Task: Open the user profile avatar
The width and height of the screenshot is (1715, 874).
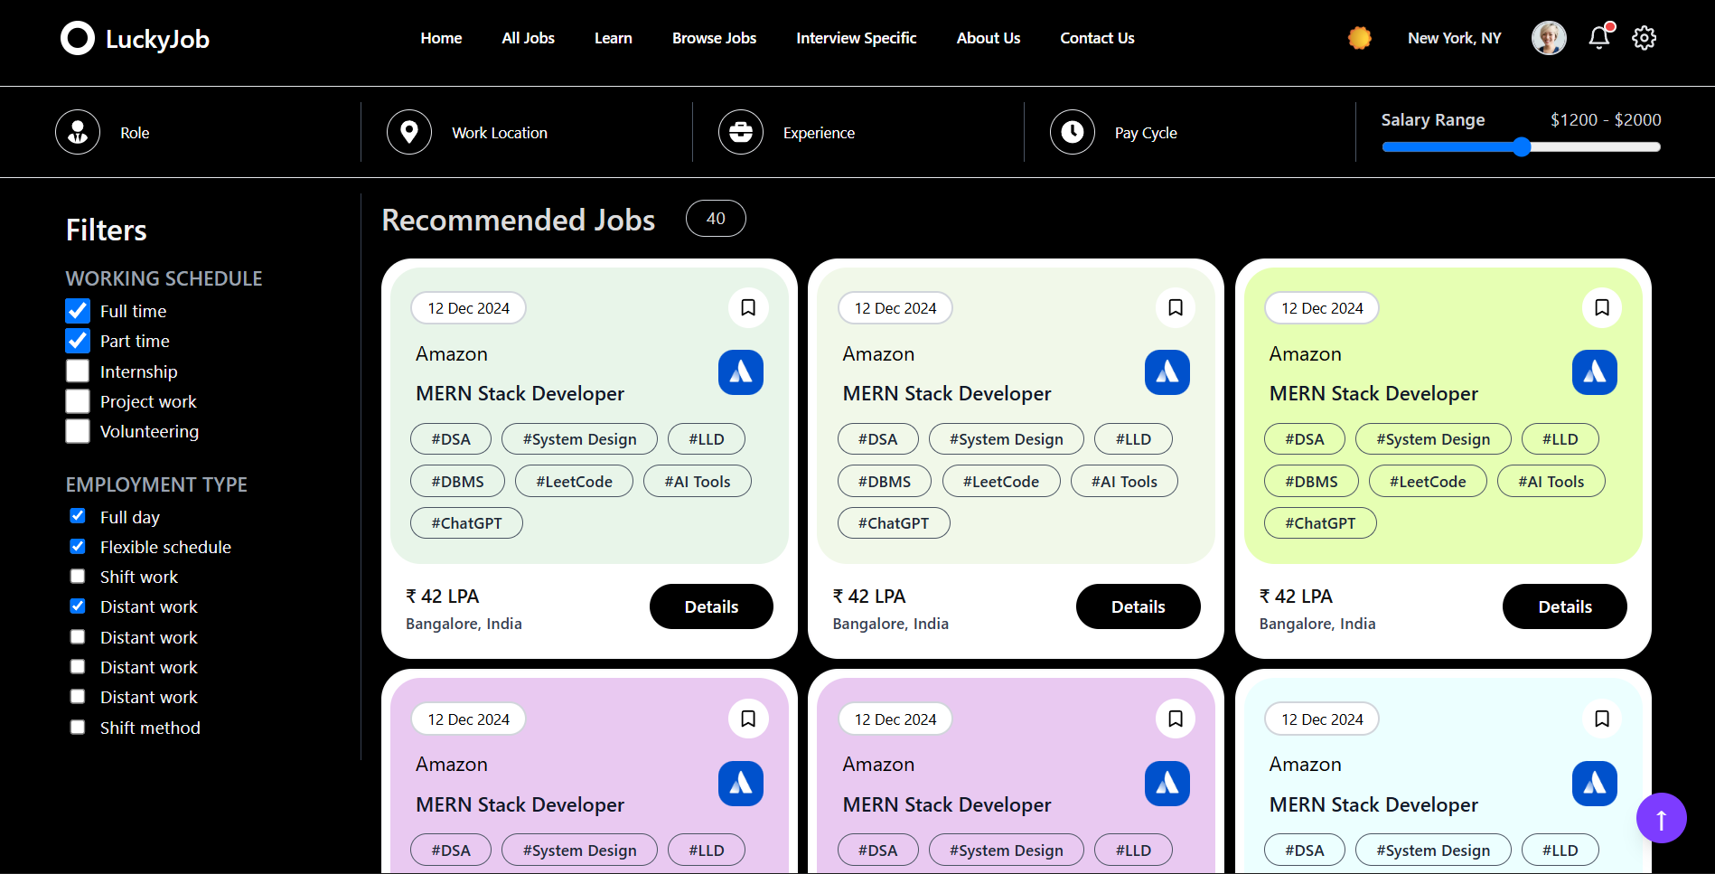Action: click(1549, 38)
